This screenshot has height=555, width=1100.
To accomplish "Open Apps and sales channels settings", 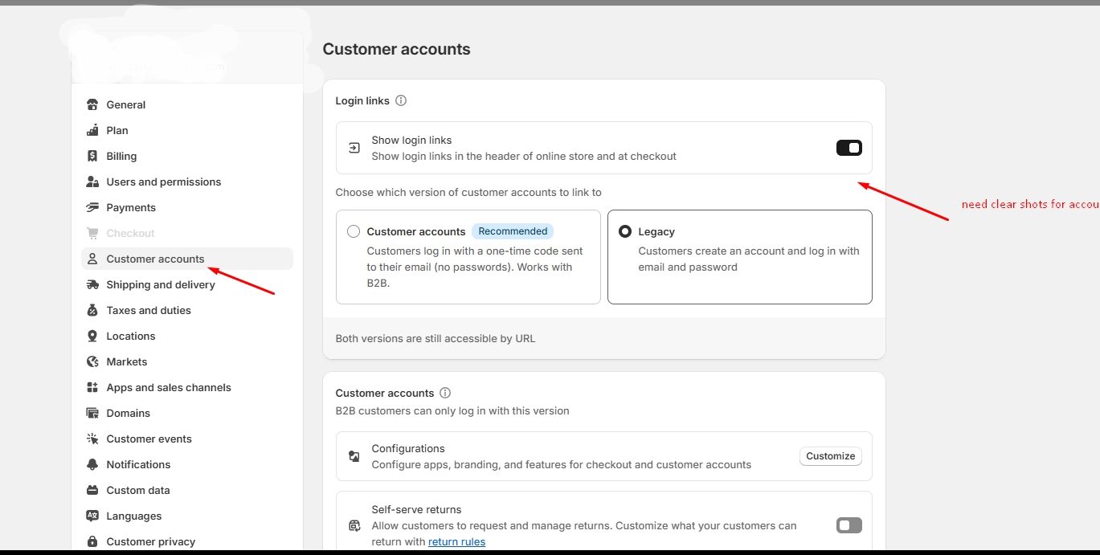I will point(168,387).
